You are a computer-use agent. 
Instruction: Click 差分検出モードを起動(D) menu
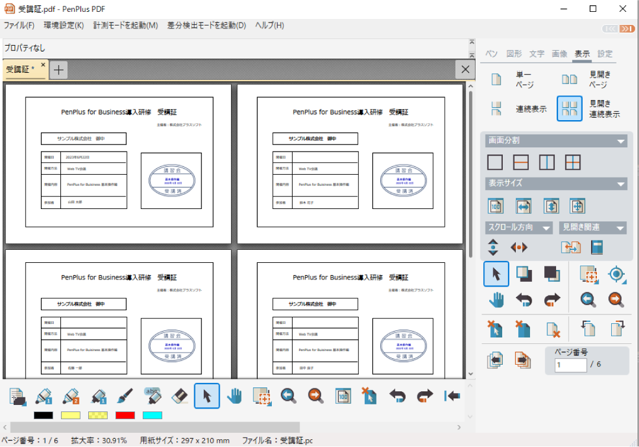click(x=207, y=25)
